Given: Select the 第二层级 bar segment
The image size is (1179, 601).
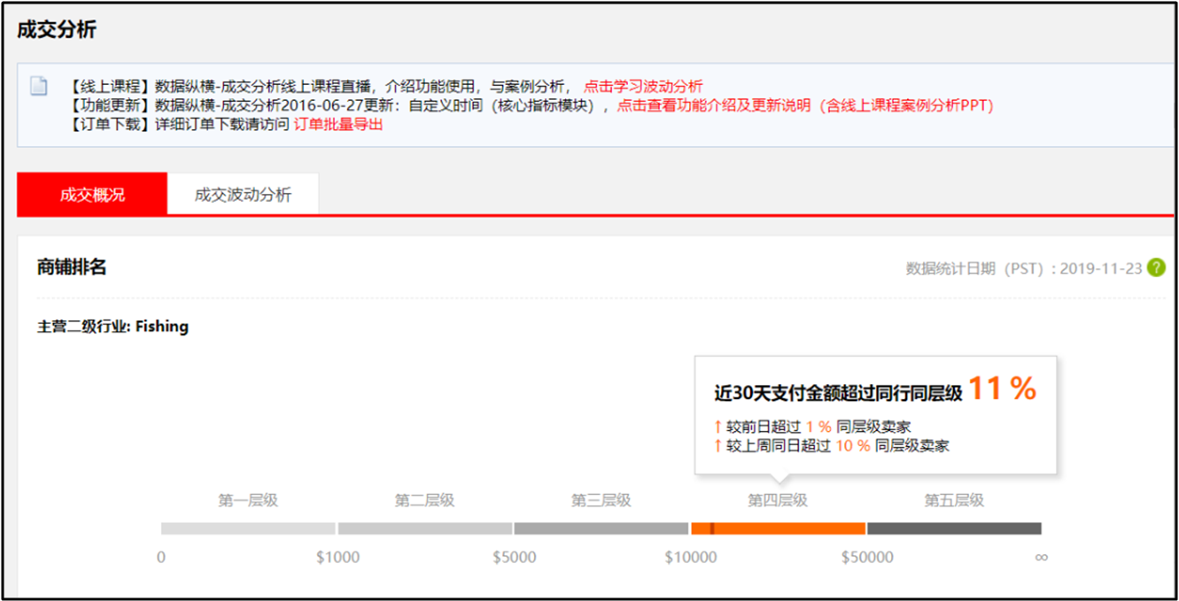Looking at the screenshot, I should 424,528.
